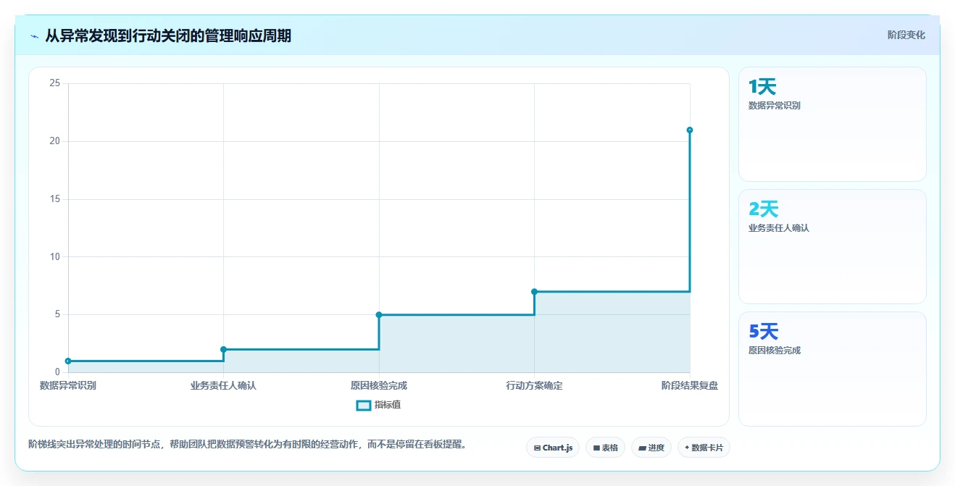Click the 进度 tag chip
This screenshot has width=955, height=486.
(x=651, y=448)
